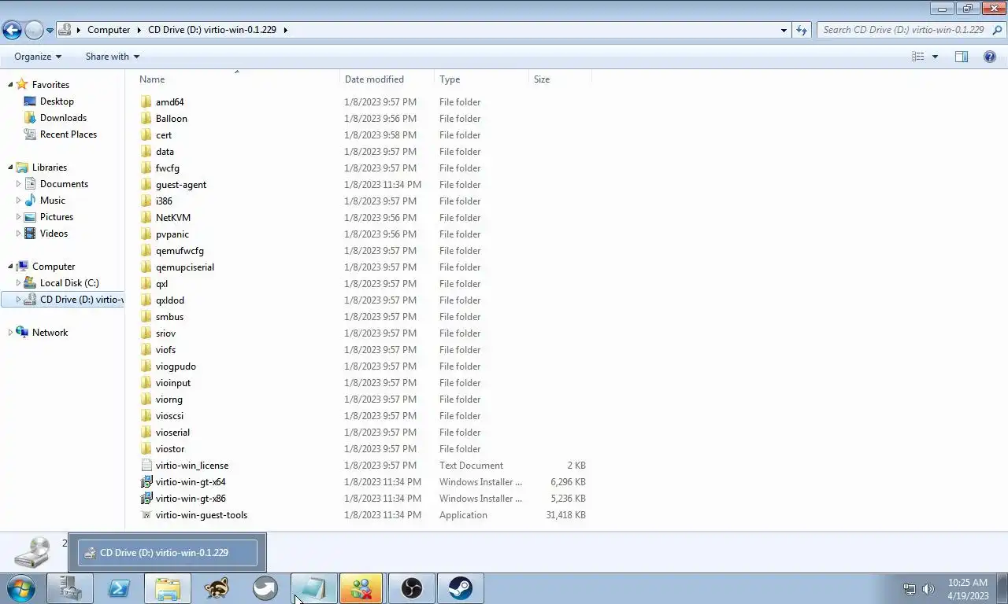The image size is (1008, 604).
Task: Select Local Disk (C:)
Action: (69, 283)
